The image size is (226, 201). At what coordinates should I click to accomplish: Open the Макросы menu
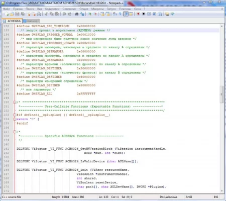tap(97, 9)
